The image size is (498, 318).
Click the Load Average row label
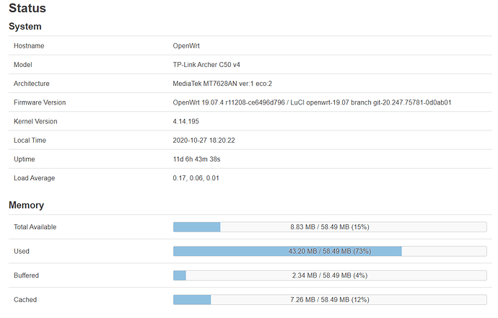(35, 178)
